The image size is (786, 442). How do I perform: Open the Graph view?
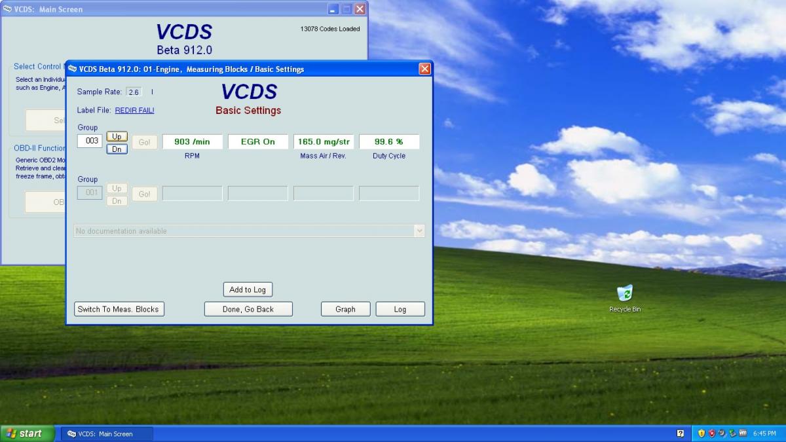click(x=345, y=309)
